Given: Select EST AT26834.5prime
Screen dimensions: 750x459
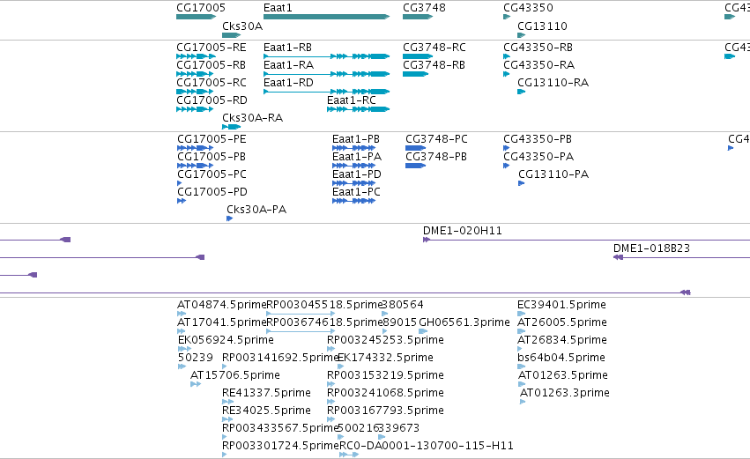Looking at the screenshot, I should coord(562,340).
